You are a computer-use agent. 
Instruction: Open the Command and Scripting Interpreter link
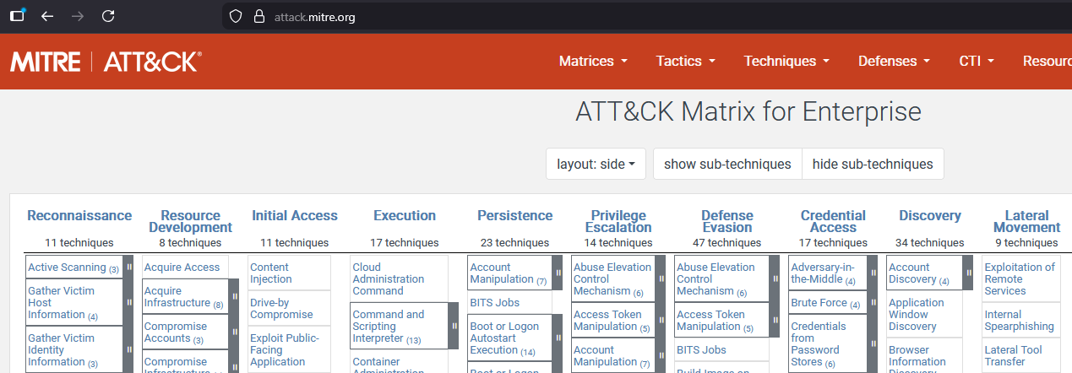pyautogui.click(x=389, y=327)
